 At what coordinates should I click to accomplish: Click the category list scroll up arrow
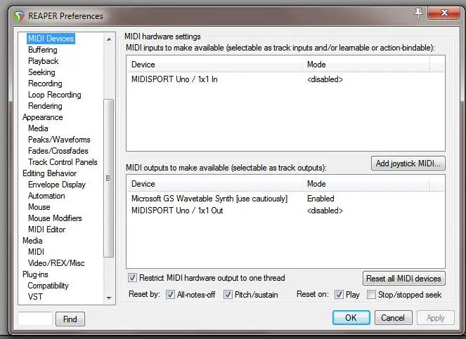[x=109, y=39]
